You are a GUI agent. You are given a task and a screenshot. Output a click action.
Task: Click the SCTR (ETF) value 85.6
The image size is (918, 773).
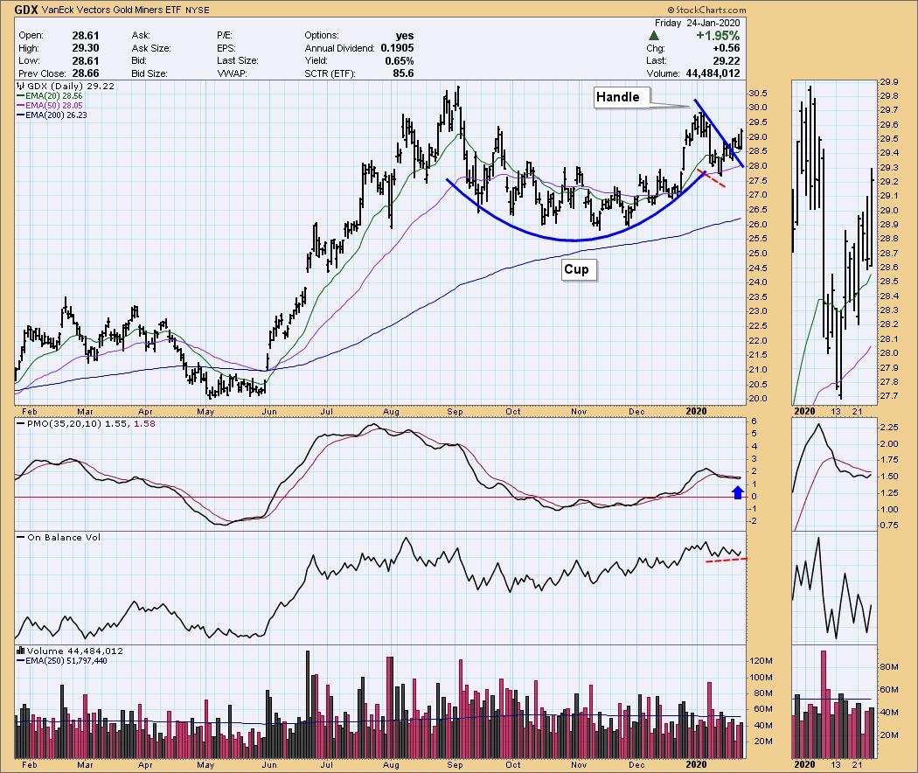coord(403,74)
